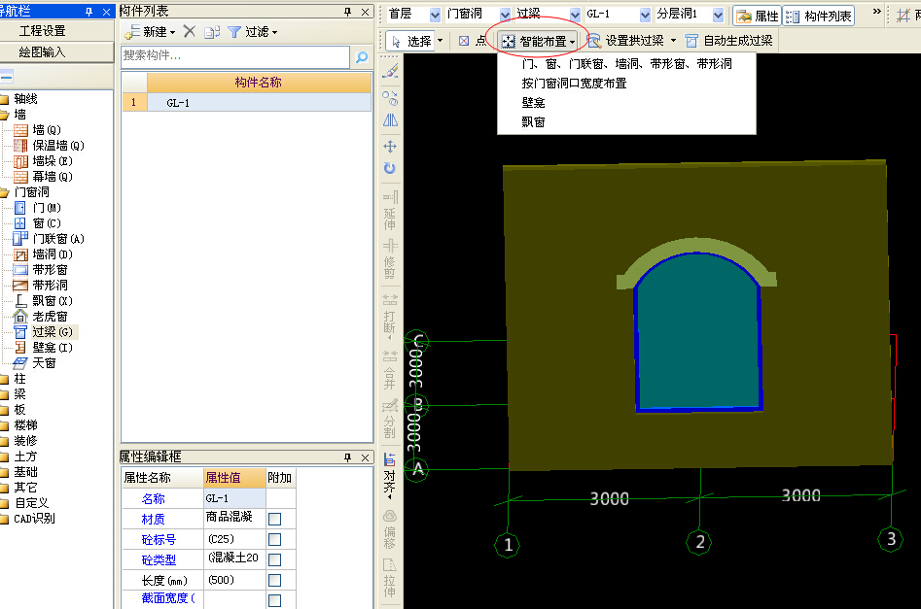
Task: Open the 设置拱过梁 dropdown arrow
Action: click(673, 41)
